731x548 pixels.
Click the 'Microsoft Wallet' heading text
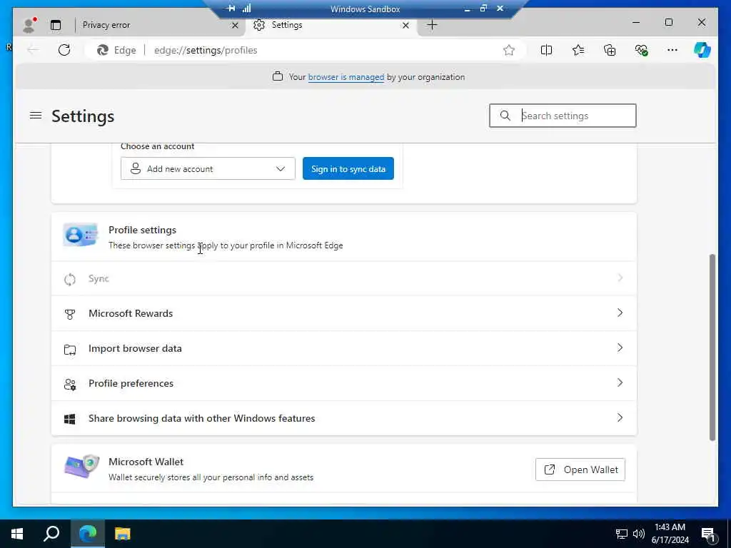(146, 462)
